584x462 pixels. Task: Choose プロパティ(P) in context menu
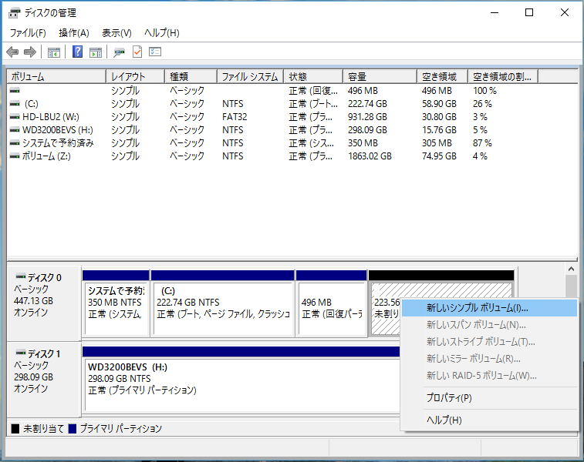tap(489, 397)
